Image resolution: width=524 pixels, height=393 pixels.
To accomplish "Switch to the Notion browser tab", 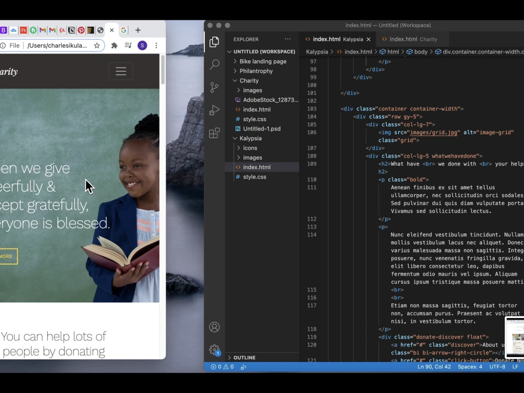I will 71,30.
